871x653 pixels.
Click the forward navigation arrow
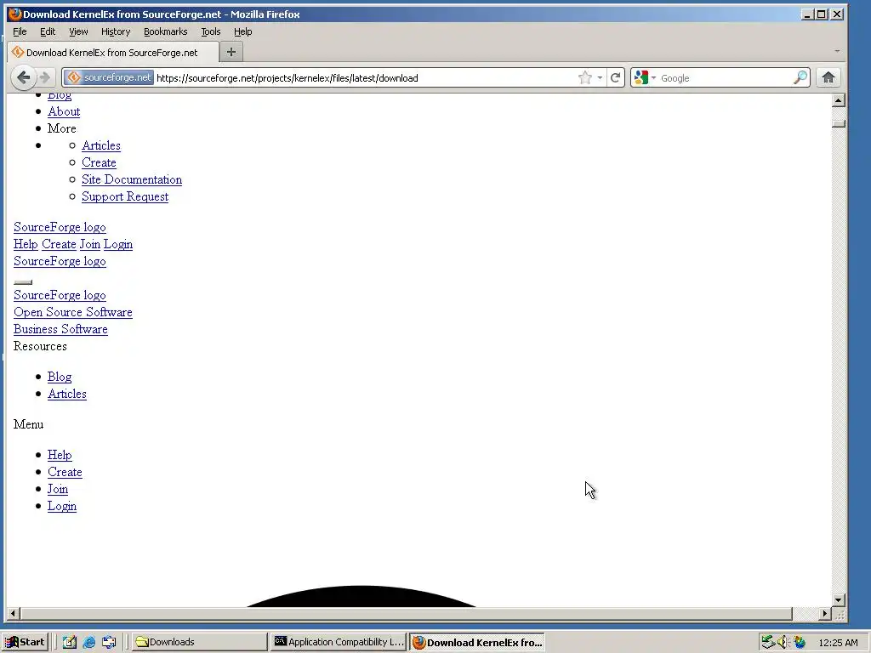(x=46, y=77)
